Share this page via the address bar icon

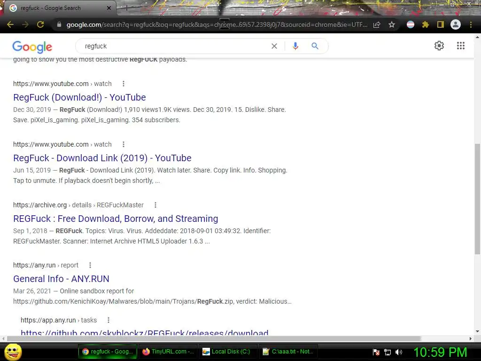[377, 24]
